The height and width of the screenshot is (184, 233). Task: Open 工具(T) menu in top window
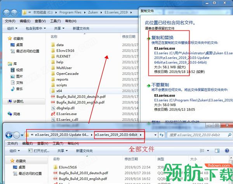pyautogui.click(x=56, y=21)
